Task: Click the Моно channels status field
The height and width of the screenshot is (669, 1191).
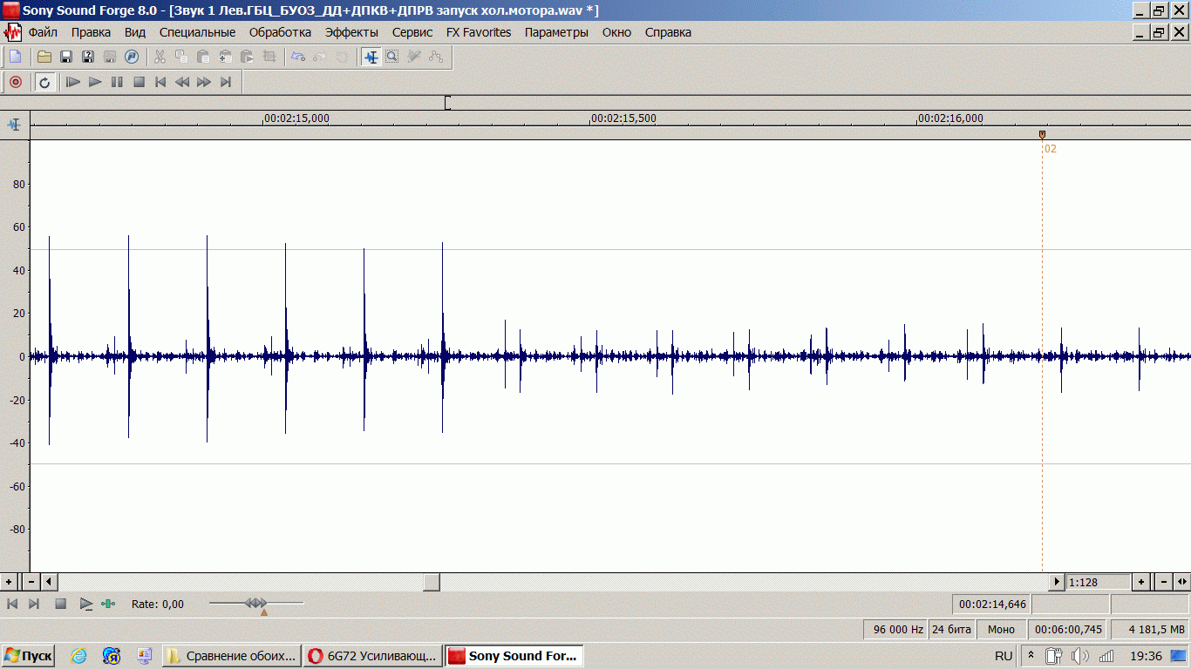Action: 1001,629
